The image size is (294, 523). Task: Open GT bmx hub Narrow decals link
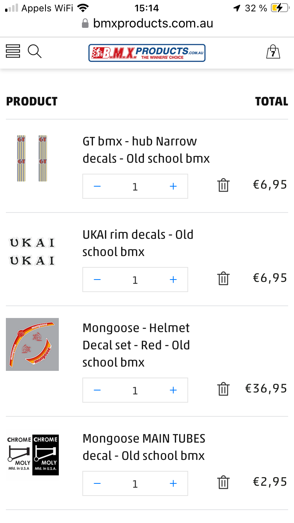pyautogui.click(x=146, y=150)
